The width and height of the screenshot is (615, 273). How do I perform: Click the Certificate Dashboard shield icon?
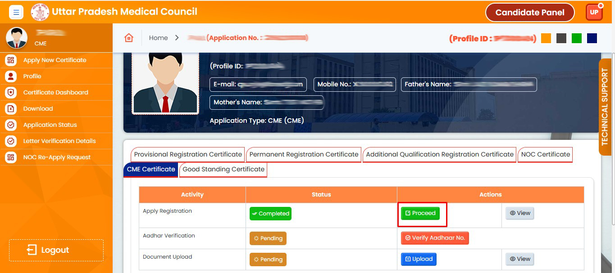coord(11,93)
